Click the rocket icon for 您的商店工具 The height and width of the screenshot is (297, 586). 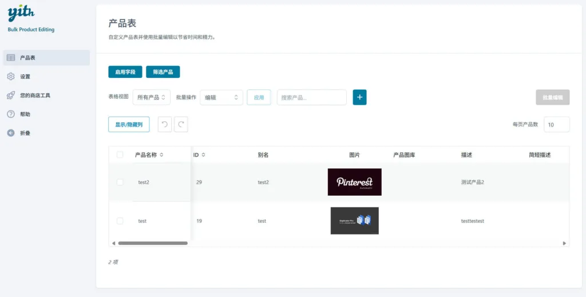pos(11,96)
